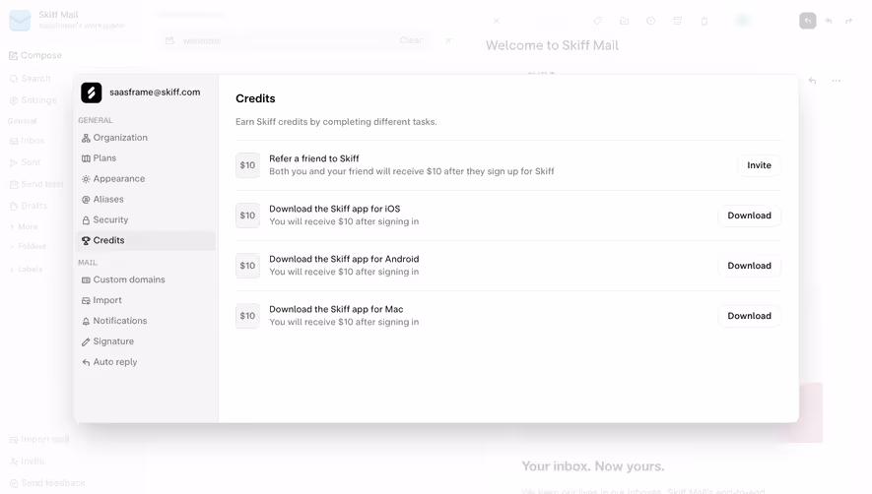Click Invite for Refer a friend
The image size is (872, 494).
(x=759, y=165)
